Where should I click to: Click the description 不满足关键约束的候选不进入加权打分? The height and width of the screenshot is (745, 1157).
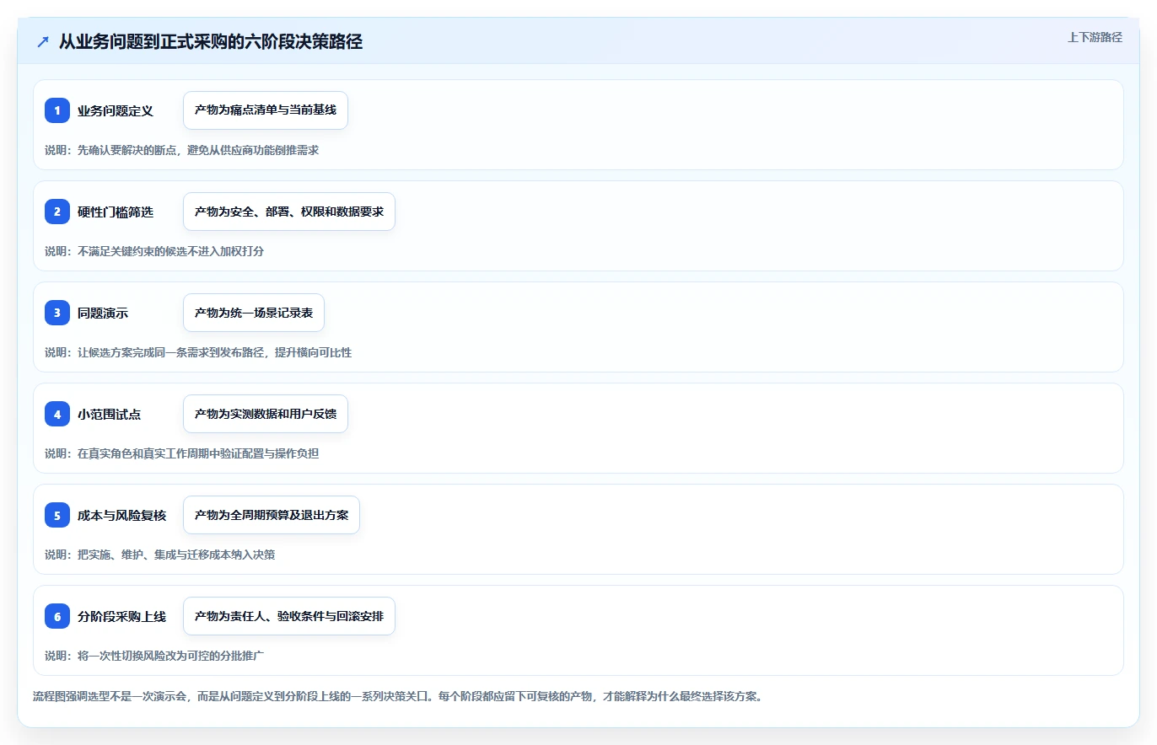point(154,251)
